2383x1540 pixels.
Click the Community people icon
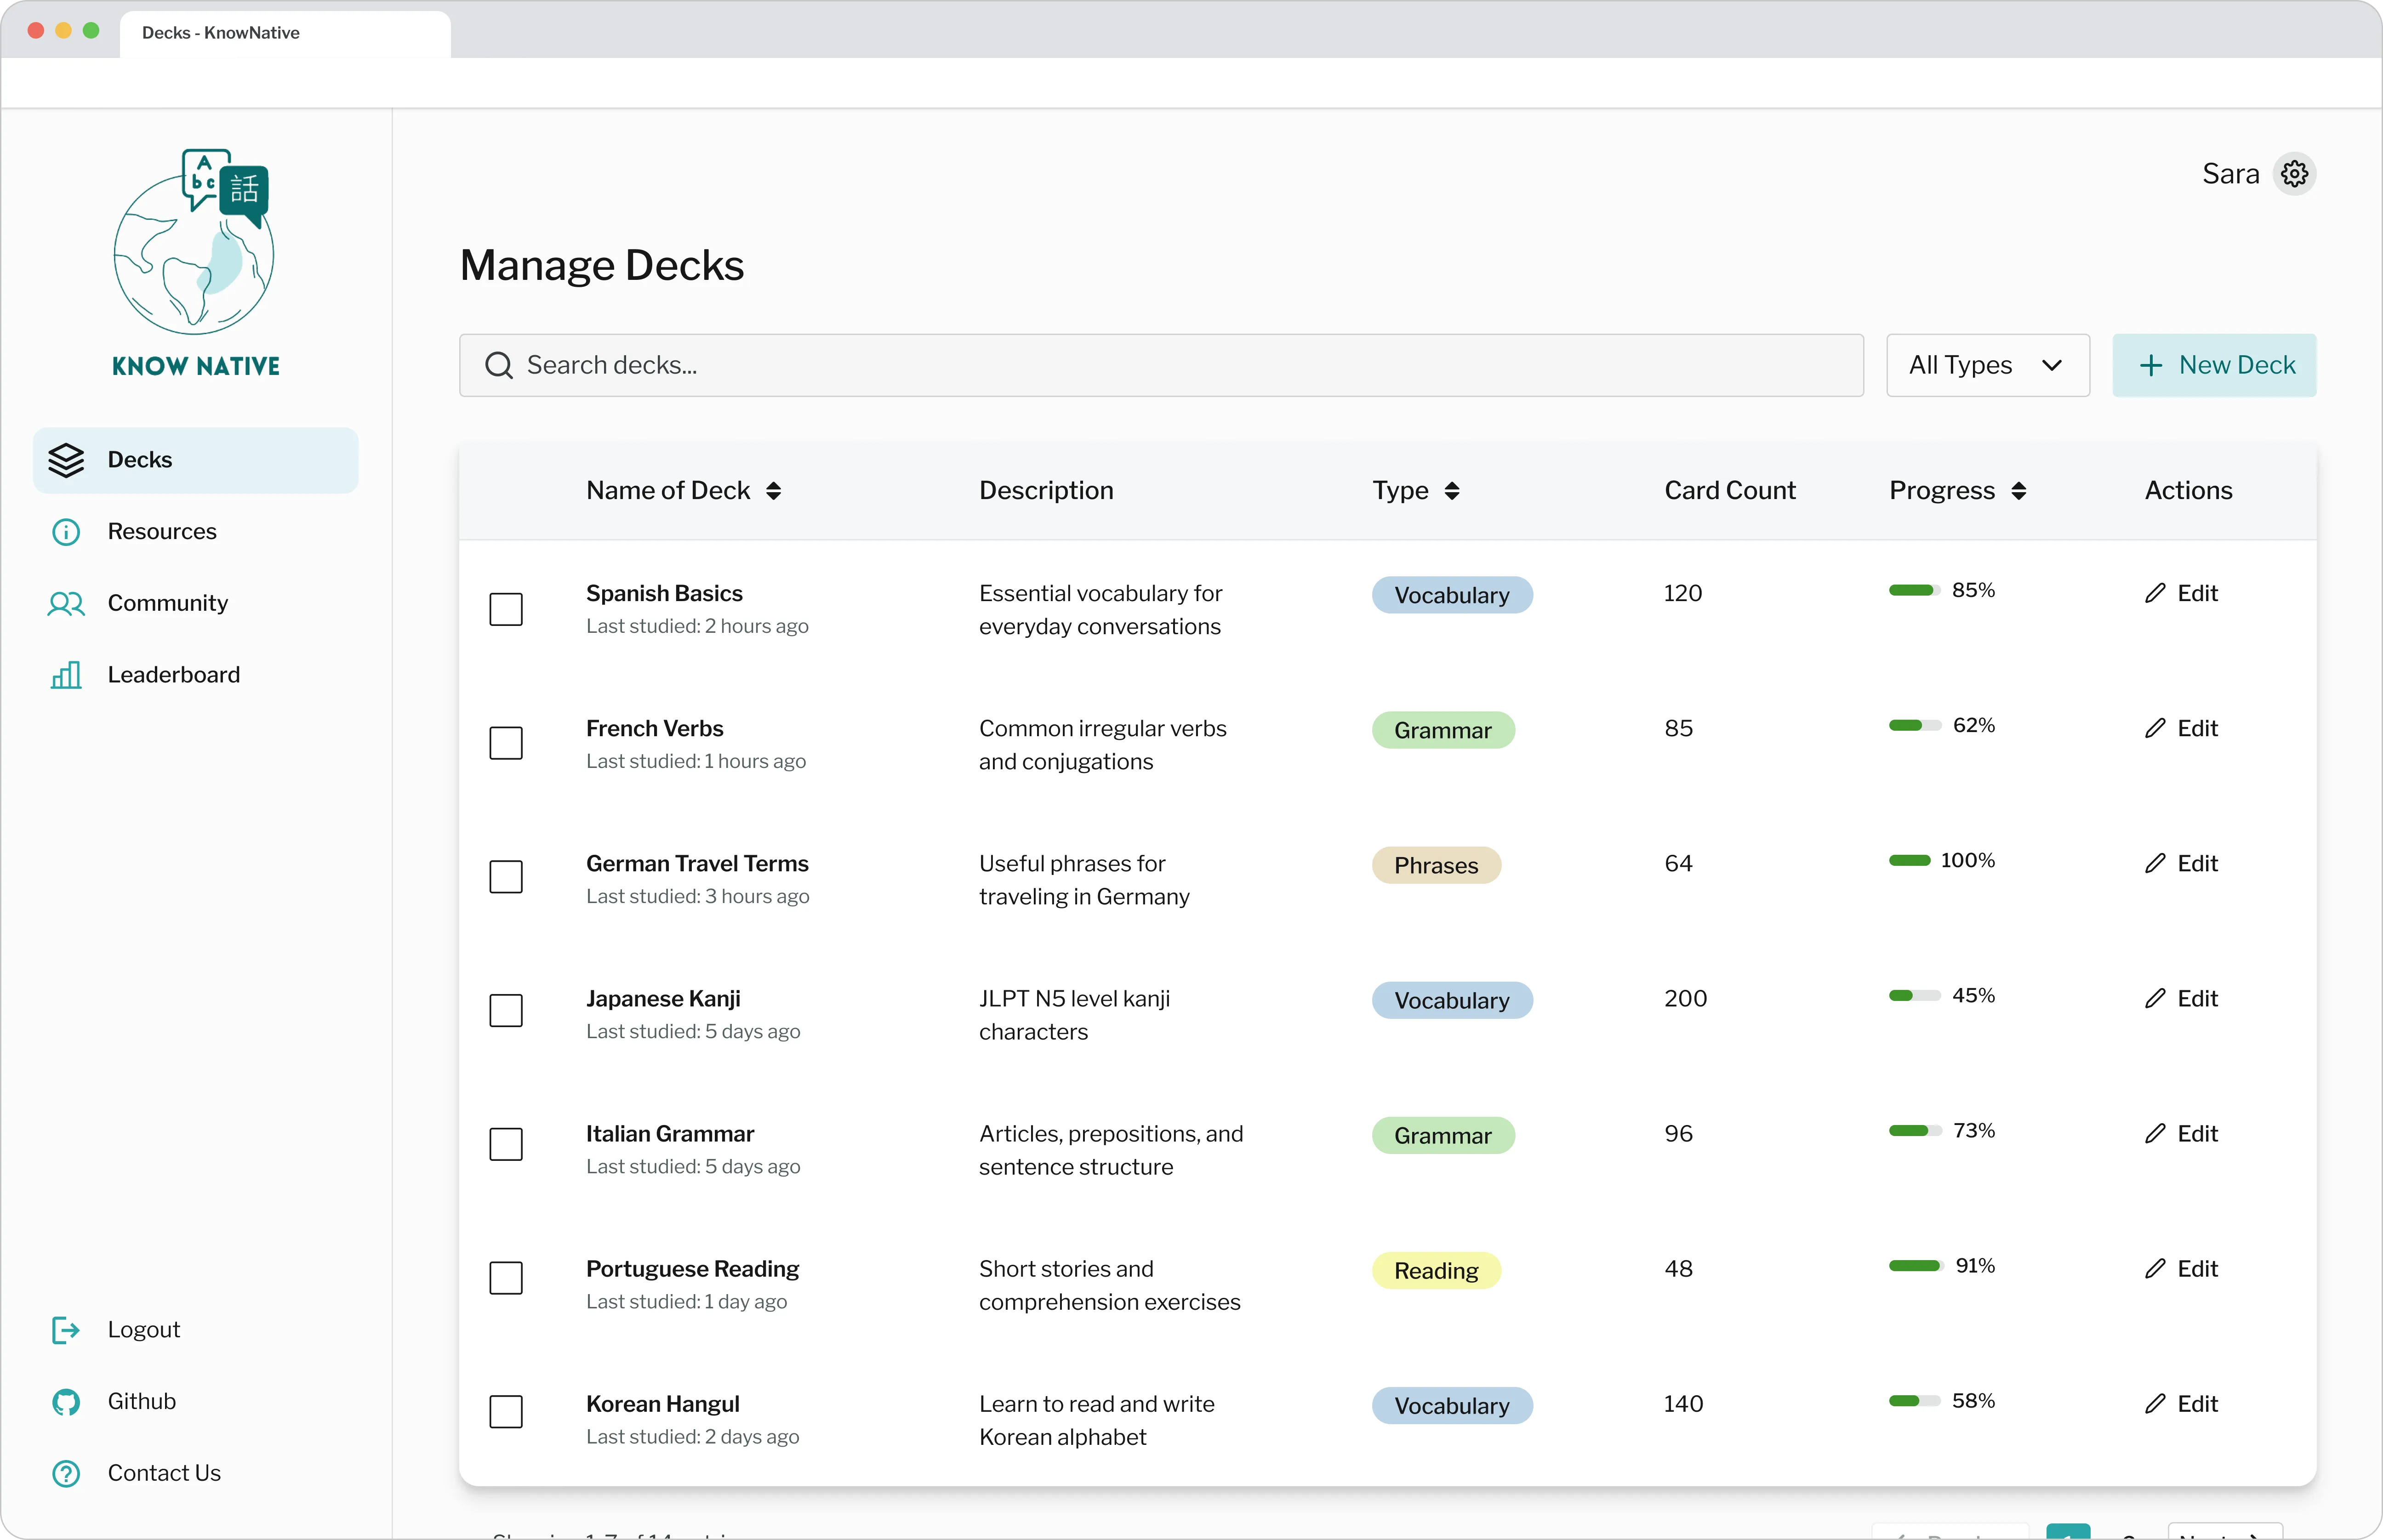click(66, 603)
